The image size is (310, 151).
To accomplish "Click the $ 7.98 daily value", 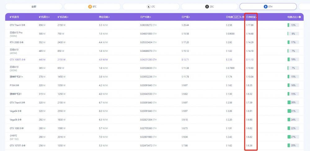I will tap(185, 145).
